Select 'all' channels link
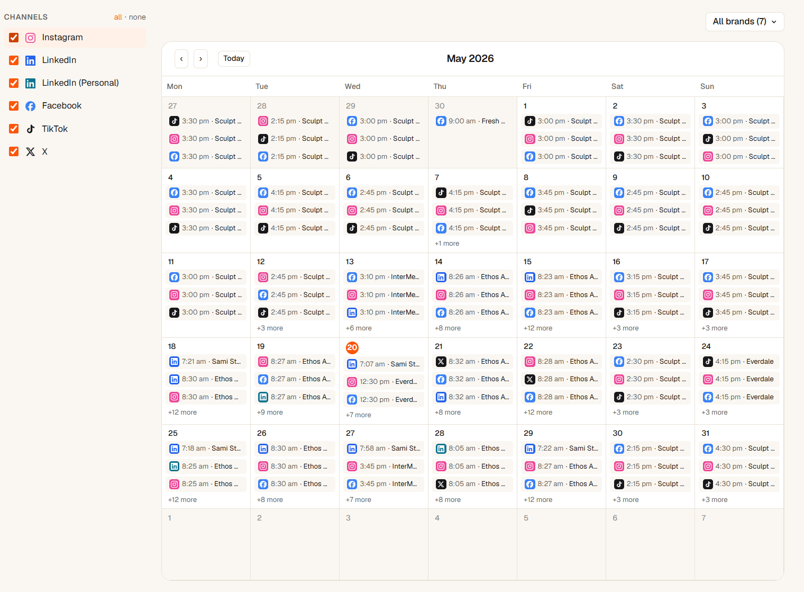Screen dimensions: 804x592 click(118, 17)
